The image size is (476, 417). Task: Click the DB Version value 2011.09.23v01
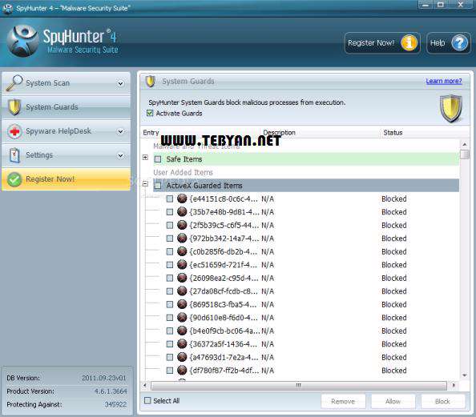[x=104, y=378]
